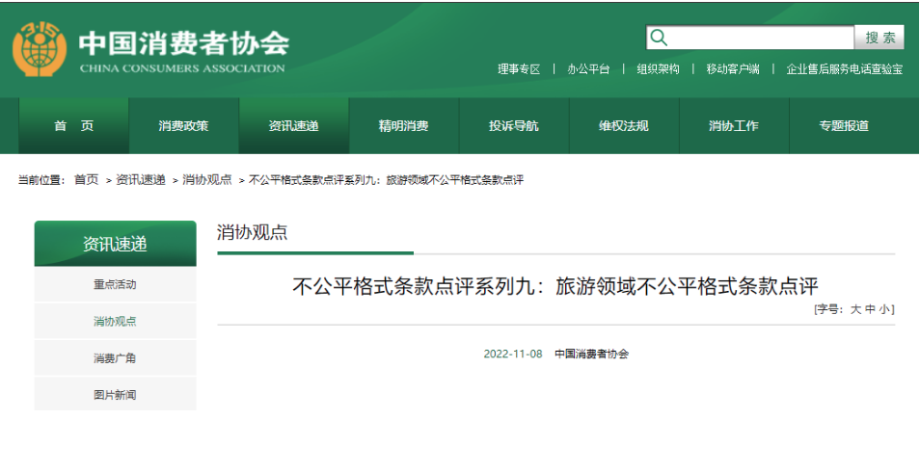This screenshot has width=920, height=473.
Task: Open the 理事专区 link
Action: click(x=519, y=69)
